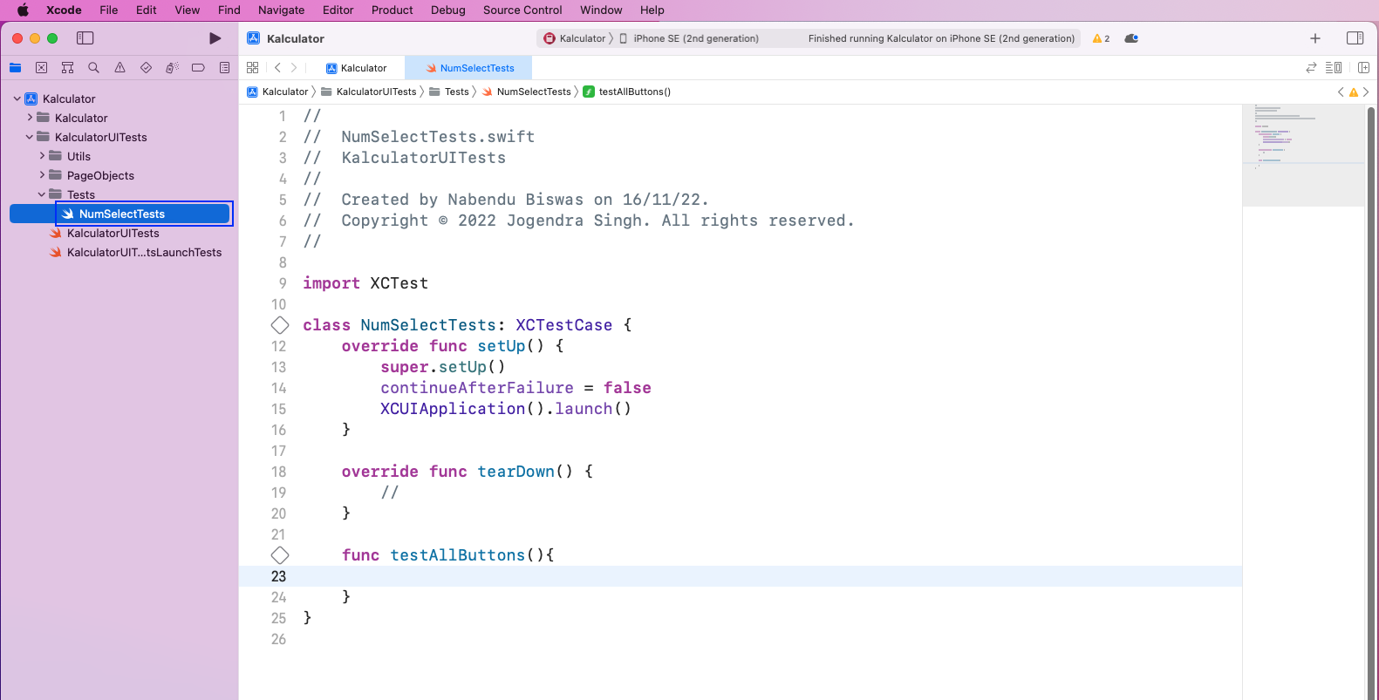This screenshot has width=1379, height=700.
Task: Show the Report navigator
Action: tap(224, 67)
